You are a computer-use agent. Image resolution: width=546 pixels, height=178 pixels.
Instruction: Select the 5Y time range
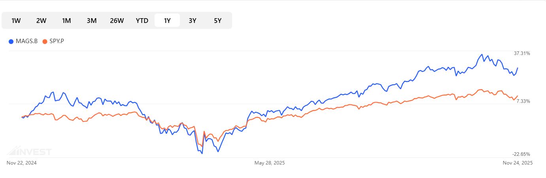[218, 21]
